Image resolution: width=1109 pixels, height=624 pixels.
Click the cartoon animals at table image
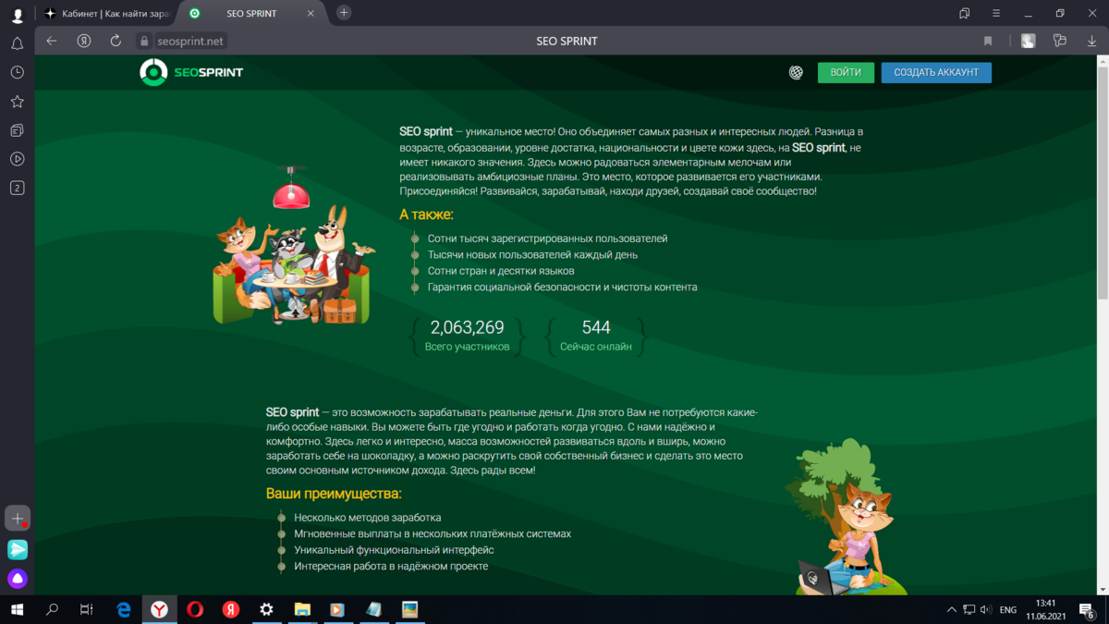click(x=294, y=247)
